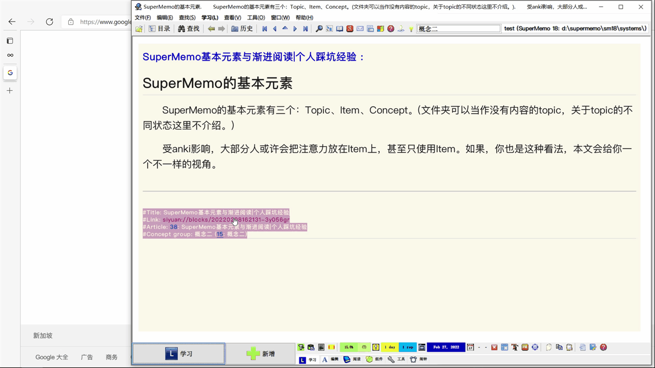Open the 文件(F) menu
Screen dimensions: 655x368
(142, 17)
